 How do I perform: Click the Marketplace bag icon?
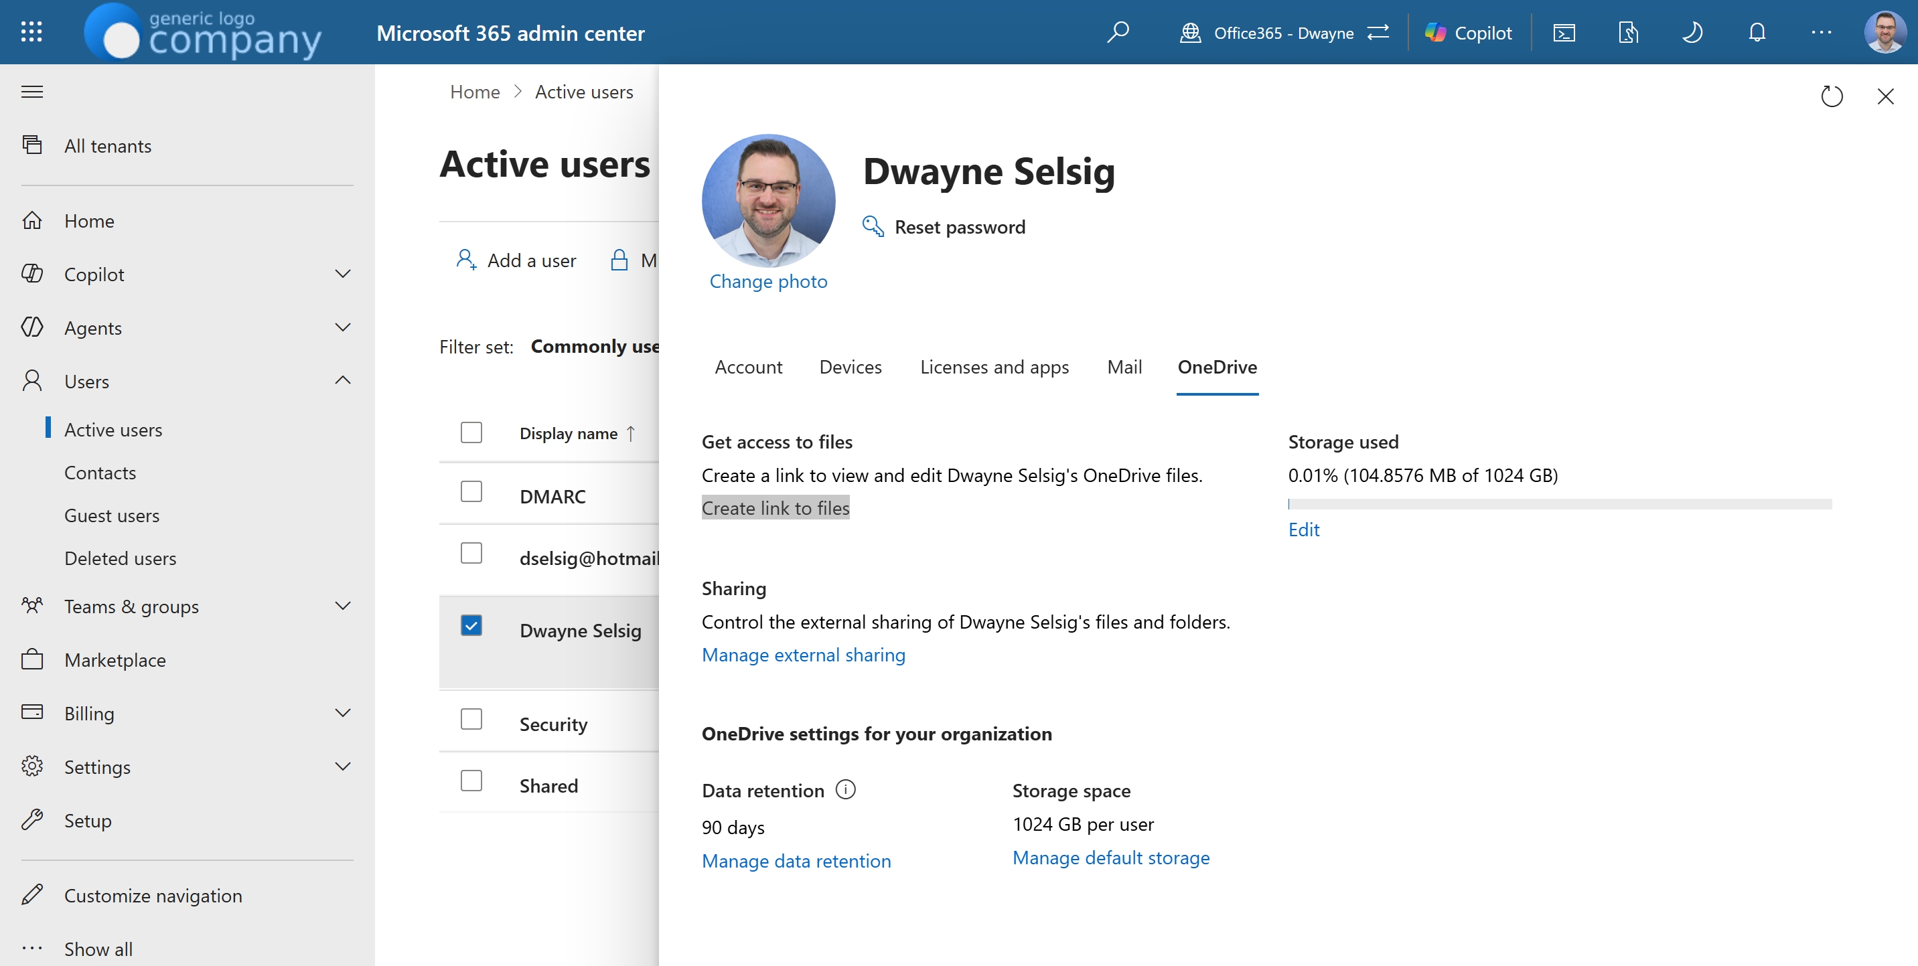[x=32, y=659]
